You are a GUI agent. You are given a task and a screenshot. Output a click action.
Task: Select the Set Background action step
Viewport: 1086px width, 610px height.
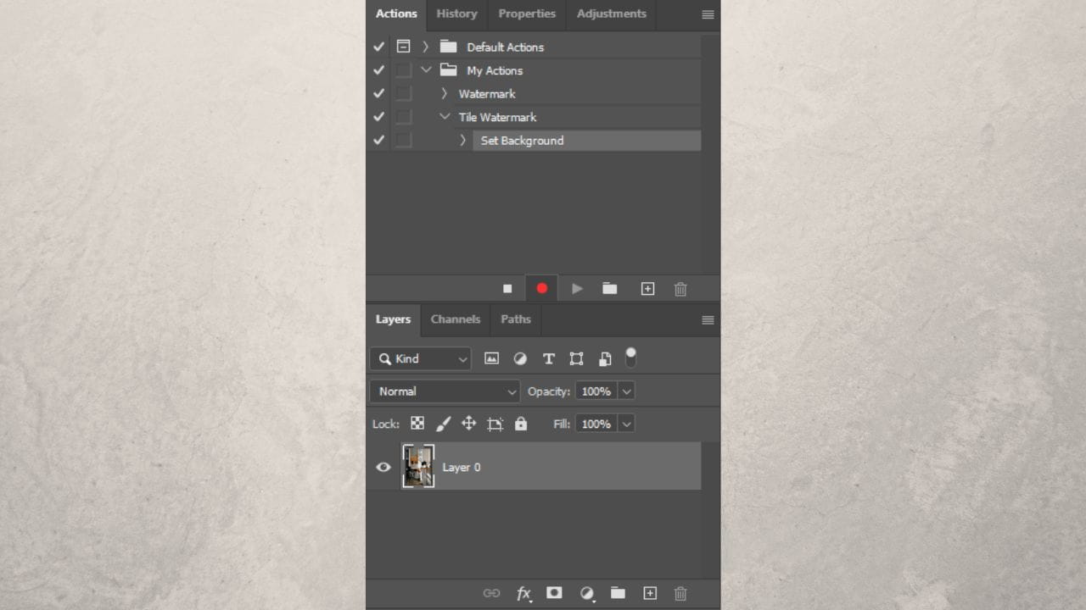click(586, 141)
